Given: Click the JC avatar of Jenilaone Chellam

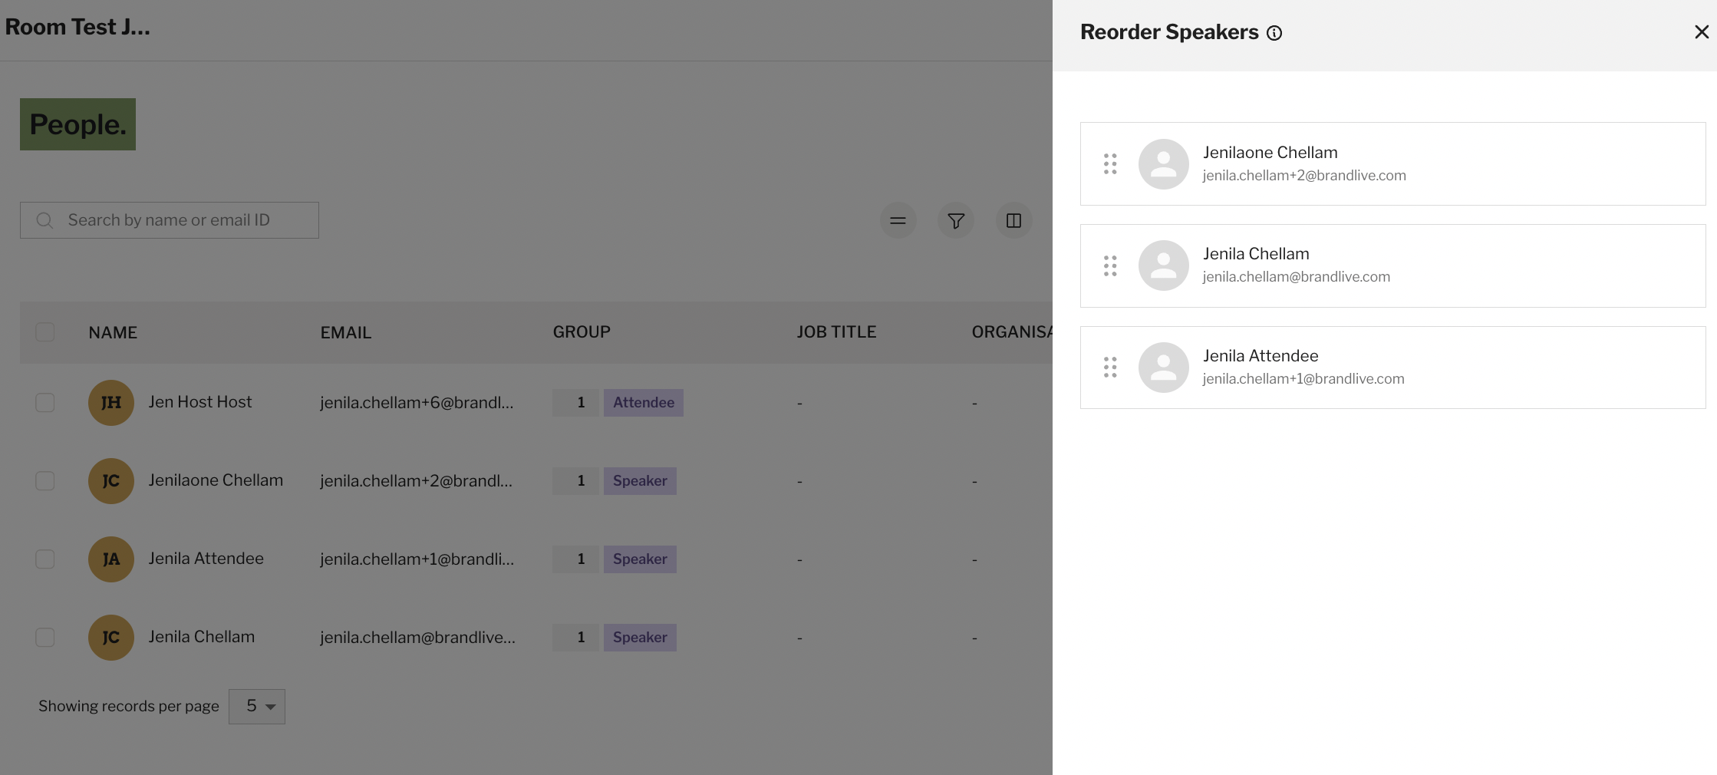Looking at the screenshot, I should click(111, 481).
